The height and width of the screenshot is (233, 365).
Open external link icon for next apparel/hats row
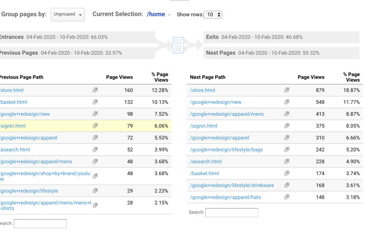[x=287, y=197]
